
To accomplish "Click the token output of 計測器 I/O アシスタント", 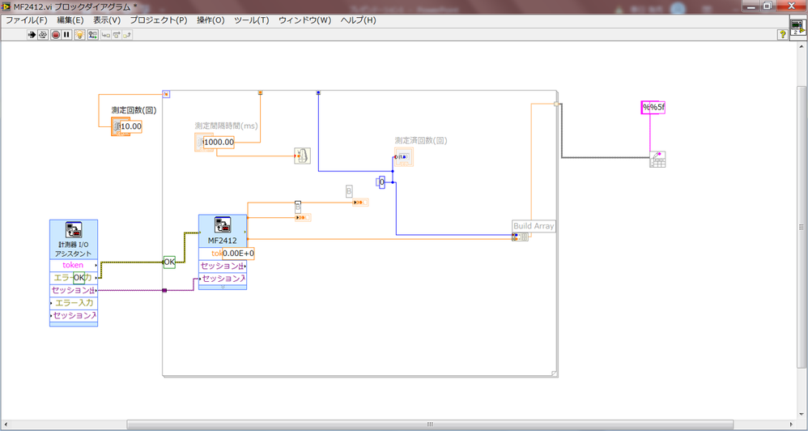I will pos(74,265).
